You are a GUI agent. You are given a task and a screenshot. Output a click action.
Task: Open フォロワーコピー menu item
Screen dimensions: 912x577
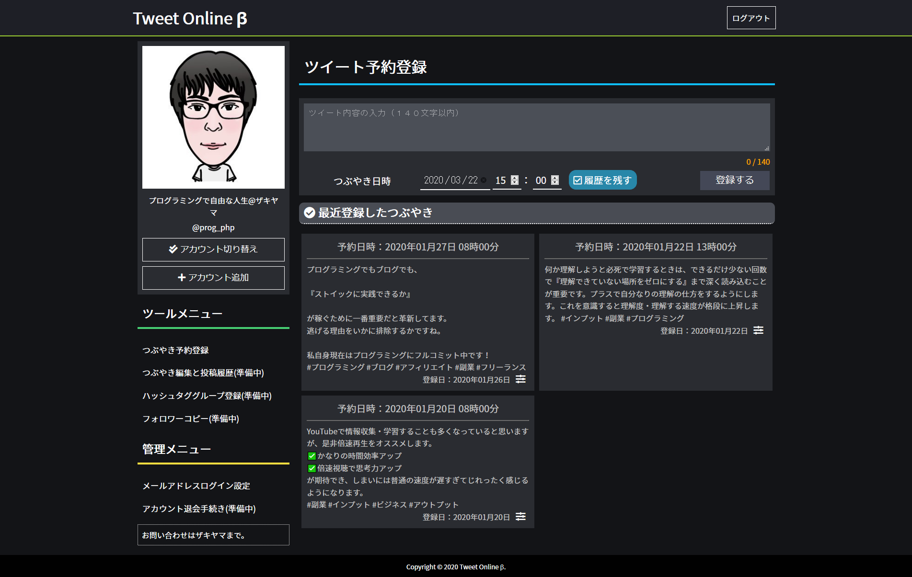[x=191, y=419]
